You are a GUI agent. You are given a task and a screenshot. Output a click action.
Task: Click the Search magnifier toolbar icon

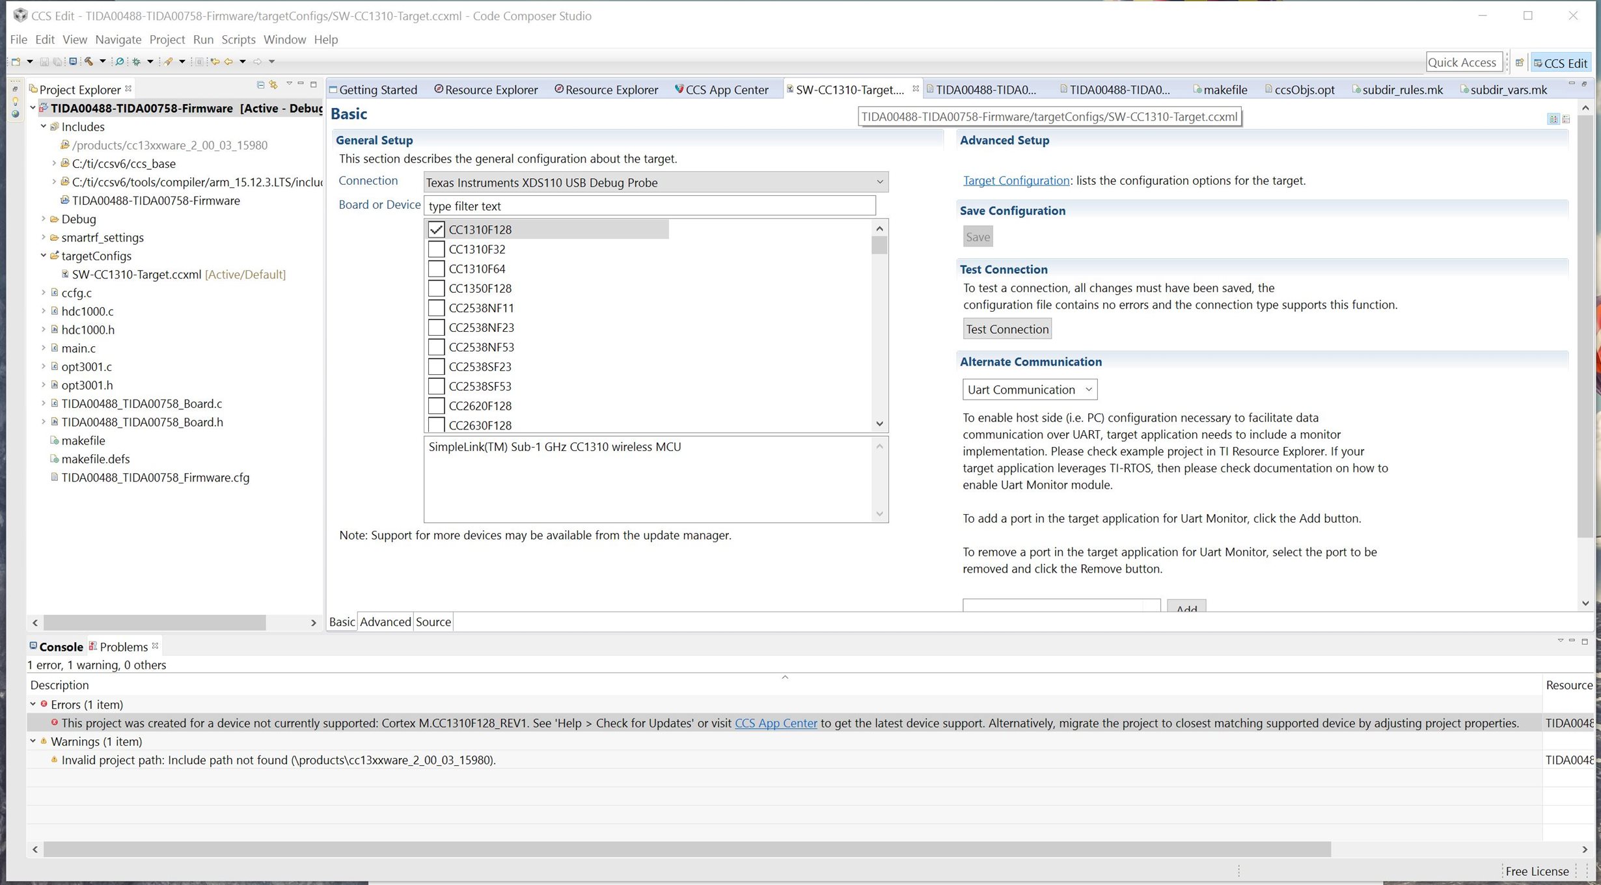(x=119, y=62)
